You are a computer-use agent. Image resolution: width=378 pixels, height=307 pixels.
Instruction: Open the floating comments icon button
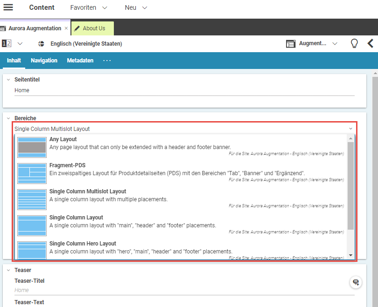coord(356,282)
